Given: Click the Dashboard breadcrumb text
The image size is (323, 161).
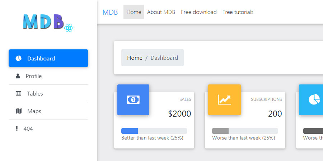Looking at the screenshot, I should 164,58.
